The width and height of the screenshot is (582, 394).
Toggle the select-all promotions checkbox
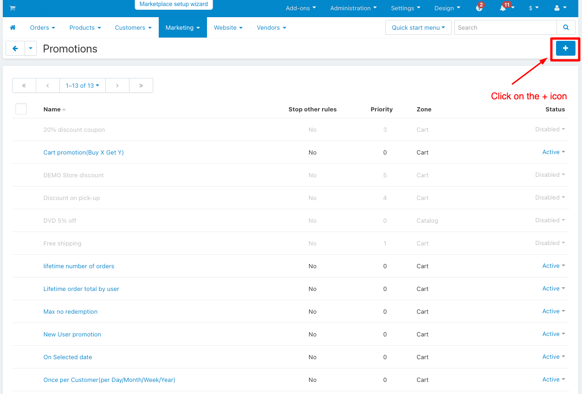click(21, 109)
